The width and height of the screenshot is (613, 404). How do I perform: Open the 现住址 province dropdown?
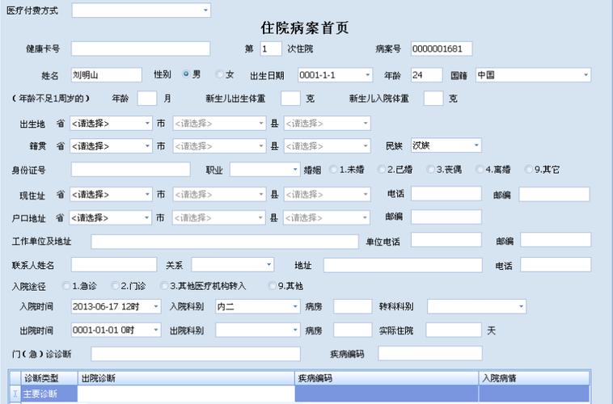147,194
